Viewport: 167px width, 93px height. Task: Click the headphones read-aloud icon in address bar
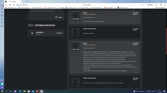click(141, 5)
